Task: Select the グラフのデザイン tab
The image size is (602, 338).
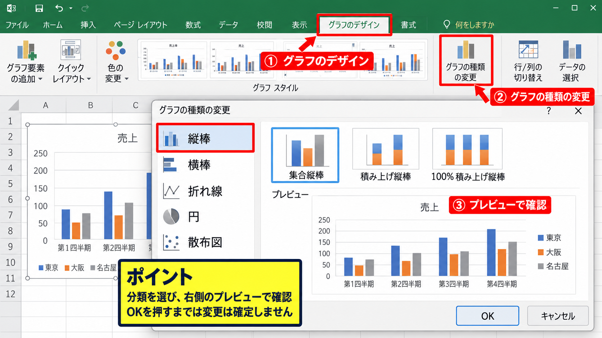Action: (x=354, y=25)
